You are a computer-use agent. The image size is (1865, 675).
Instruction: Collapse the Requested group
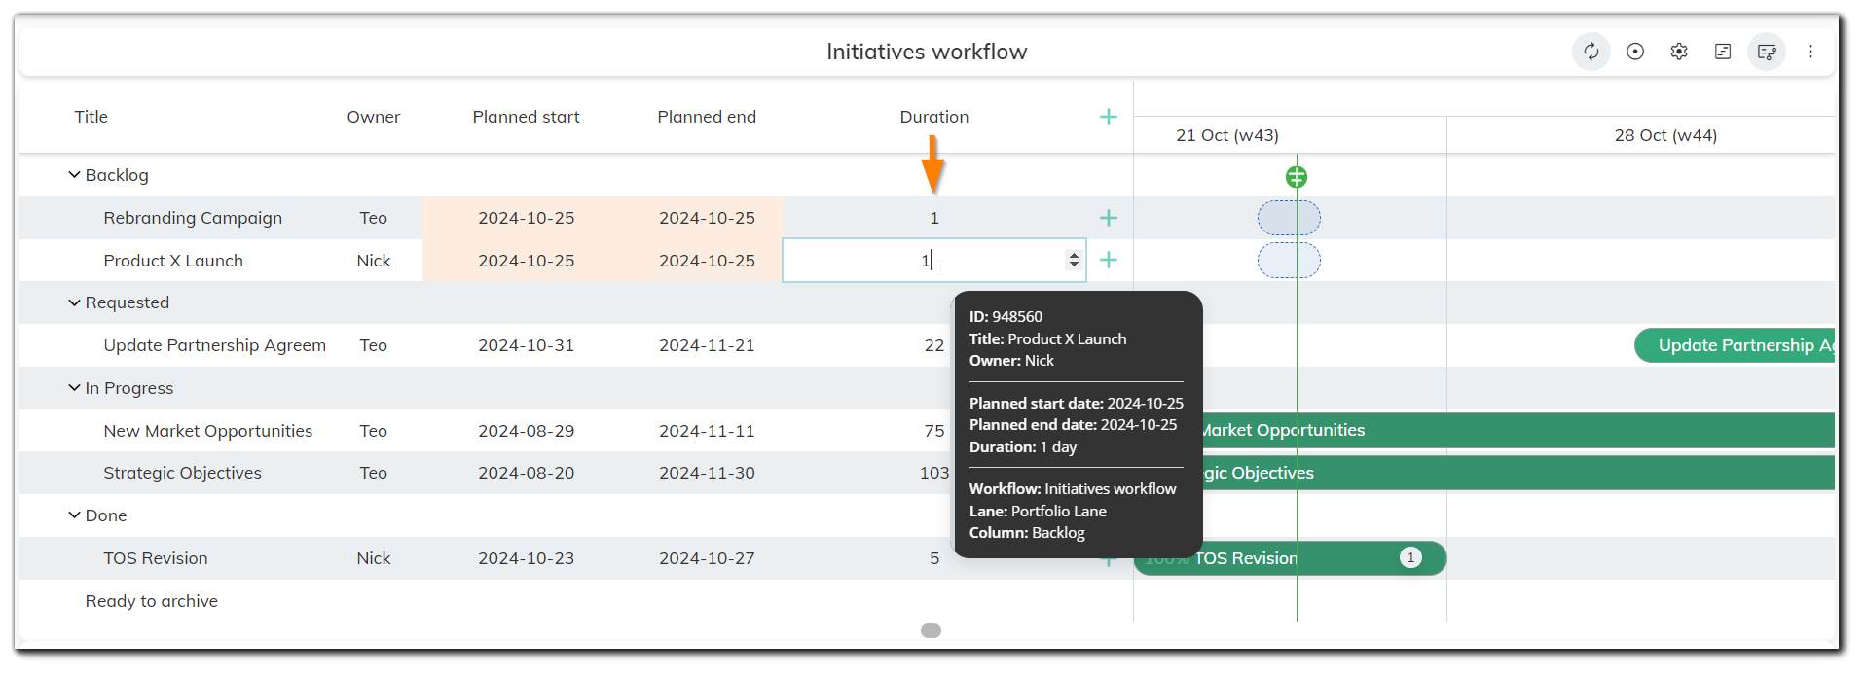(x=74, y=302)
